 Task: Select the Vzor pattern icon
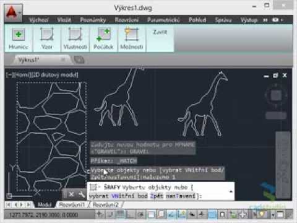tap(47, 34)
